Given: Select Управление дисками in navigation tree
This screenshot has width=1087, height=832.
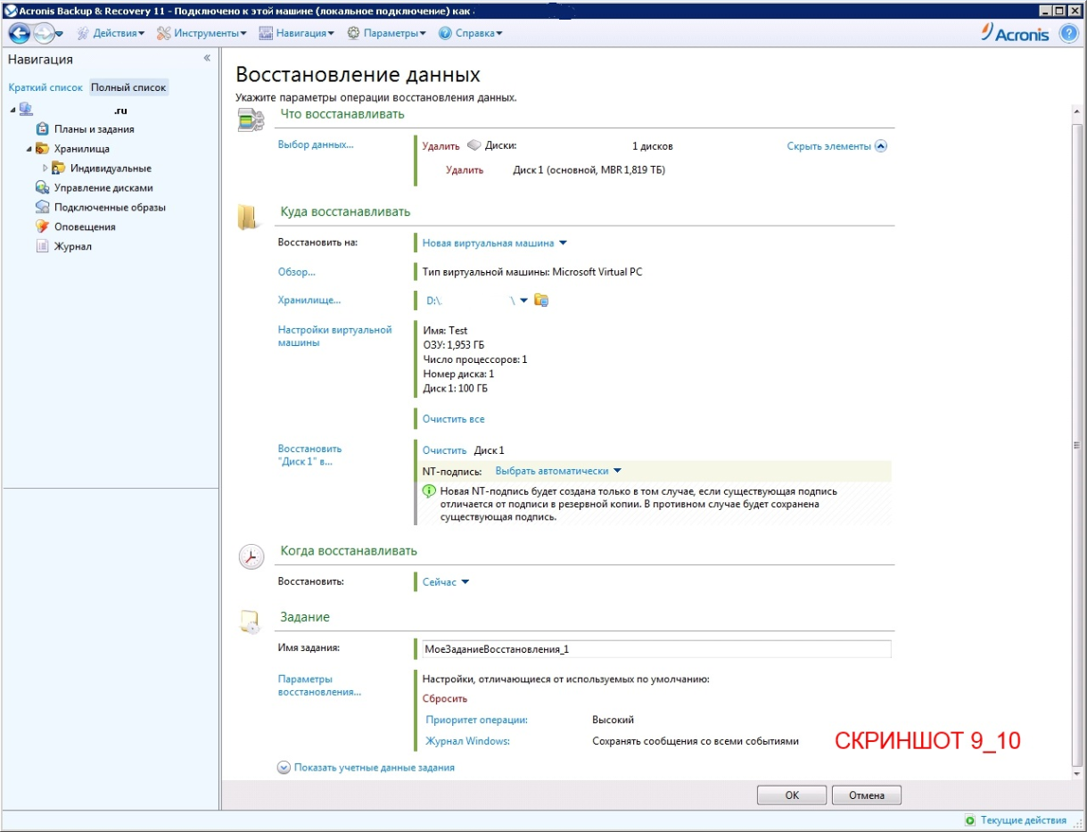Looking at the screenshot, I should coord(103,188).
